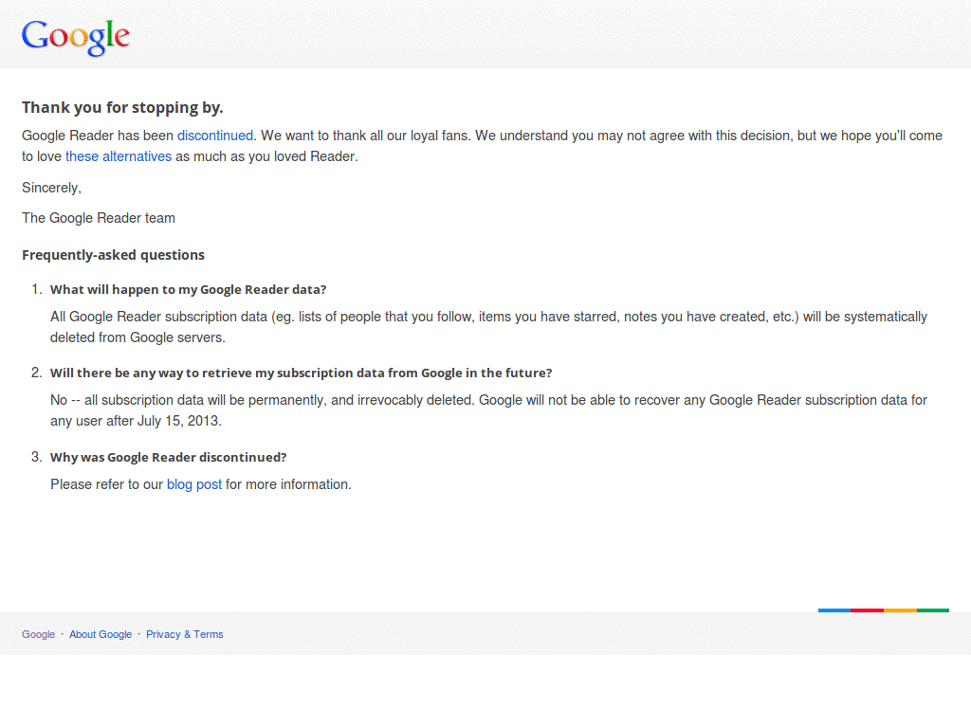Click the "Frequently-asked questions" heading
Image resolution: width=971 pixels, height=728 pixels.
pos(114,255)
